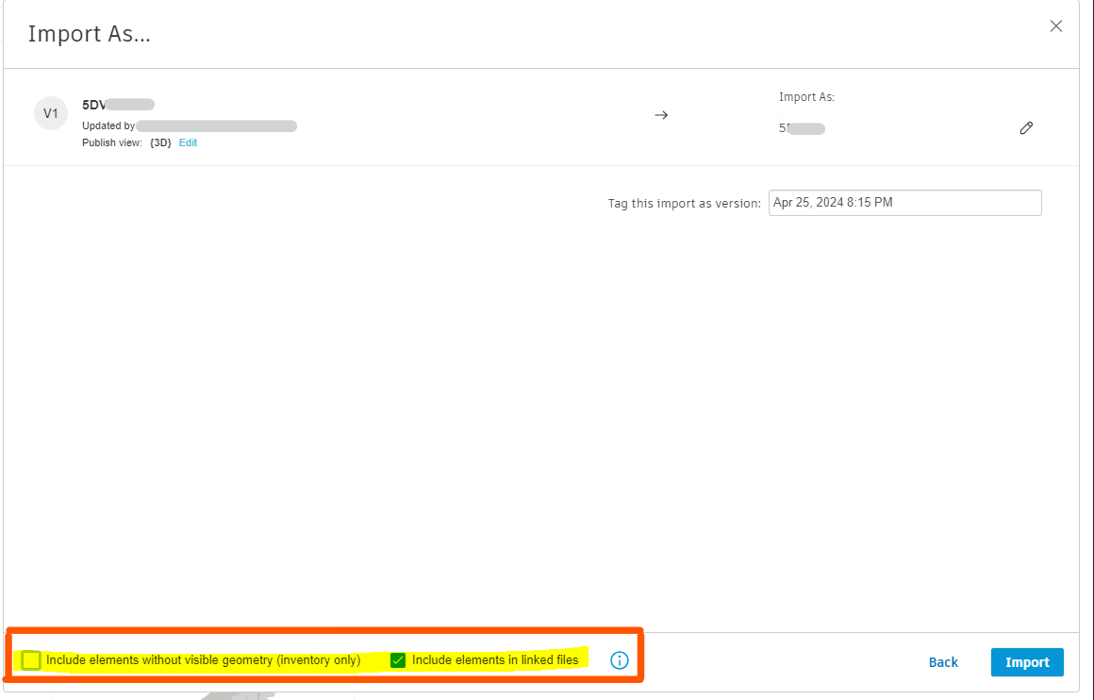1094x700 pixels.
Task: Click Edit to change the publish view
Action: [188, 142]
